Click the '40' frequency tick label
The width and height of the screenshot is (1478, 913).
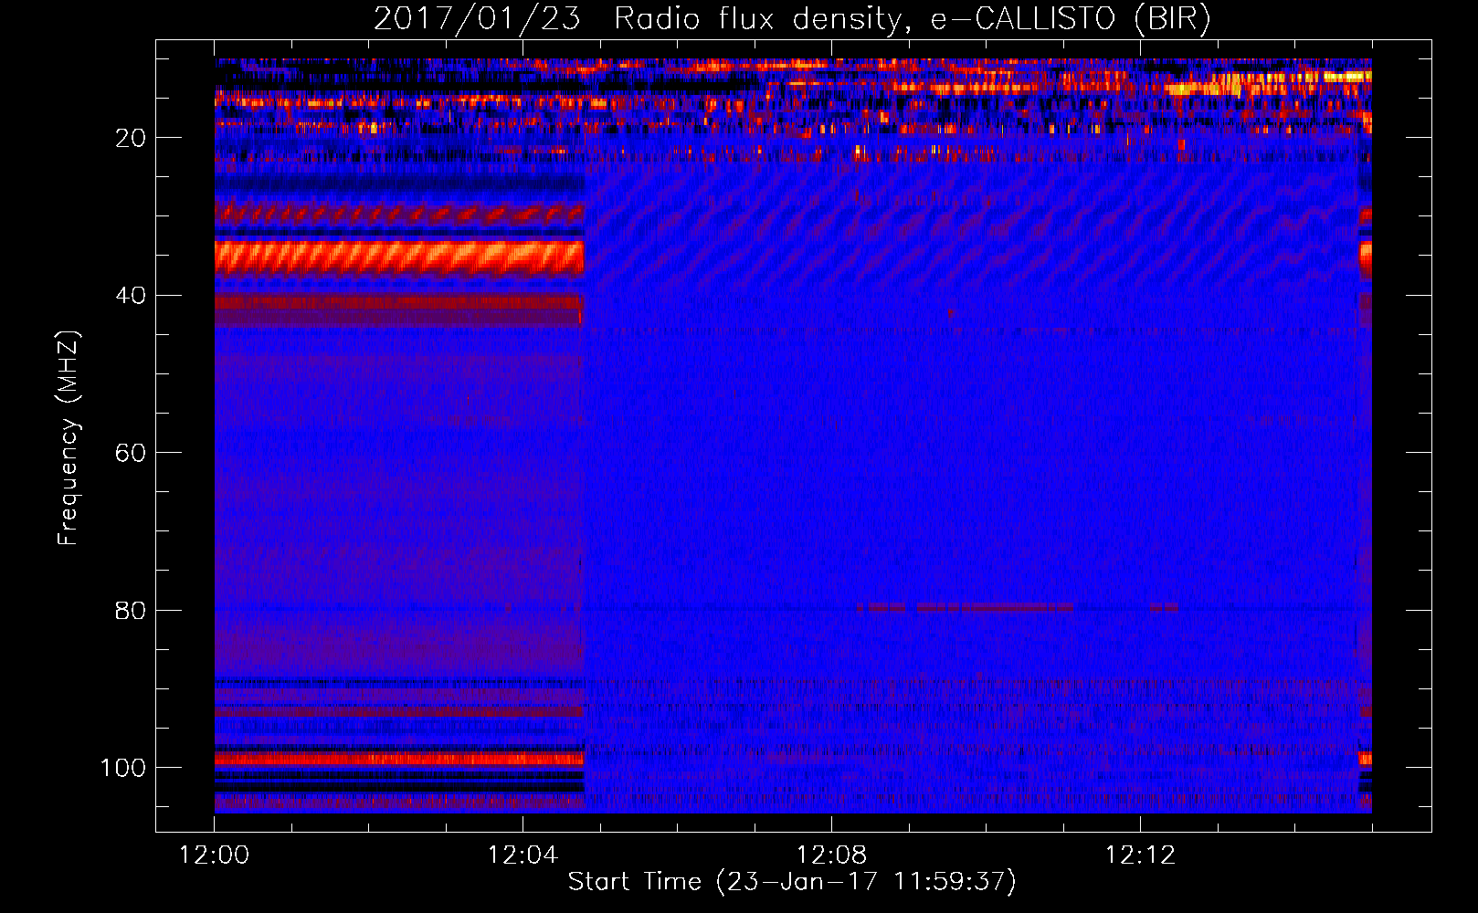(x=131, y=296)
